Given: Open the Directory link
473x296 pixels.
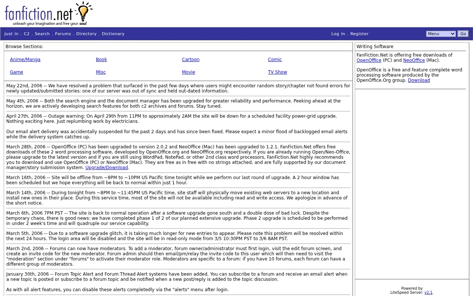Looking at the screenshot, I should tap(86, 34).
